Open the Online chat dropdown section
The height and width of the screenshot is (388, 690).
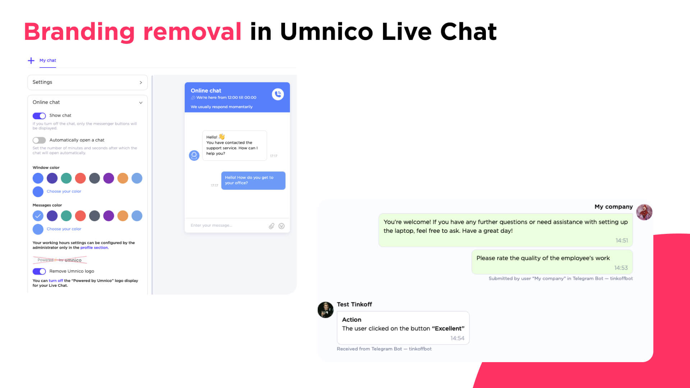87,102
